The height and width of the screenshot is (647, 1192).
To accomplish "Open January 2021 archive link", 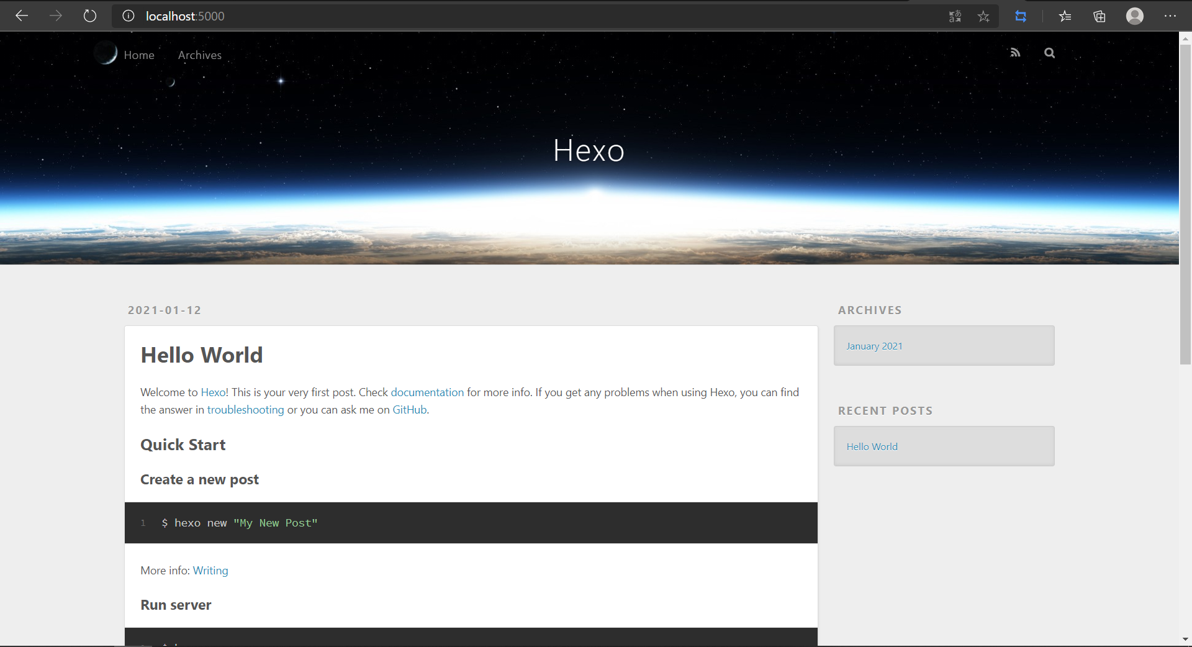I will 874,346.
